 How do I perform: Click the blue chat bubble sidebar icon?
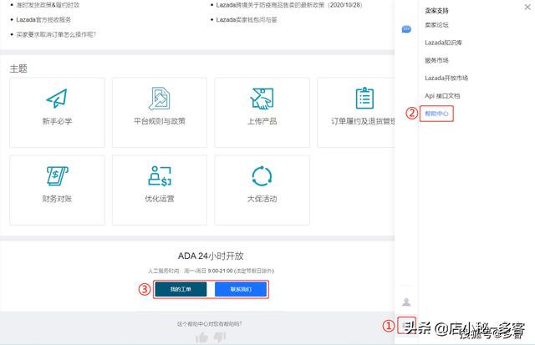(x=406, y=29)
